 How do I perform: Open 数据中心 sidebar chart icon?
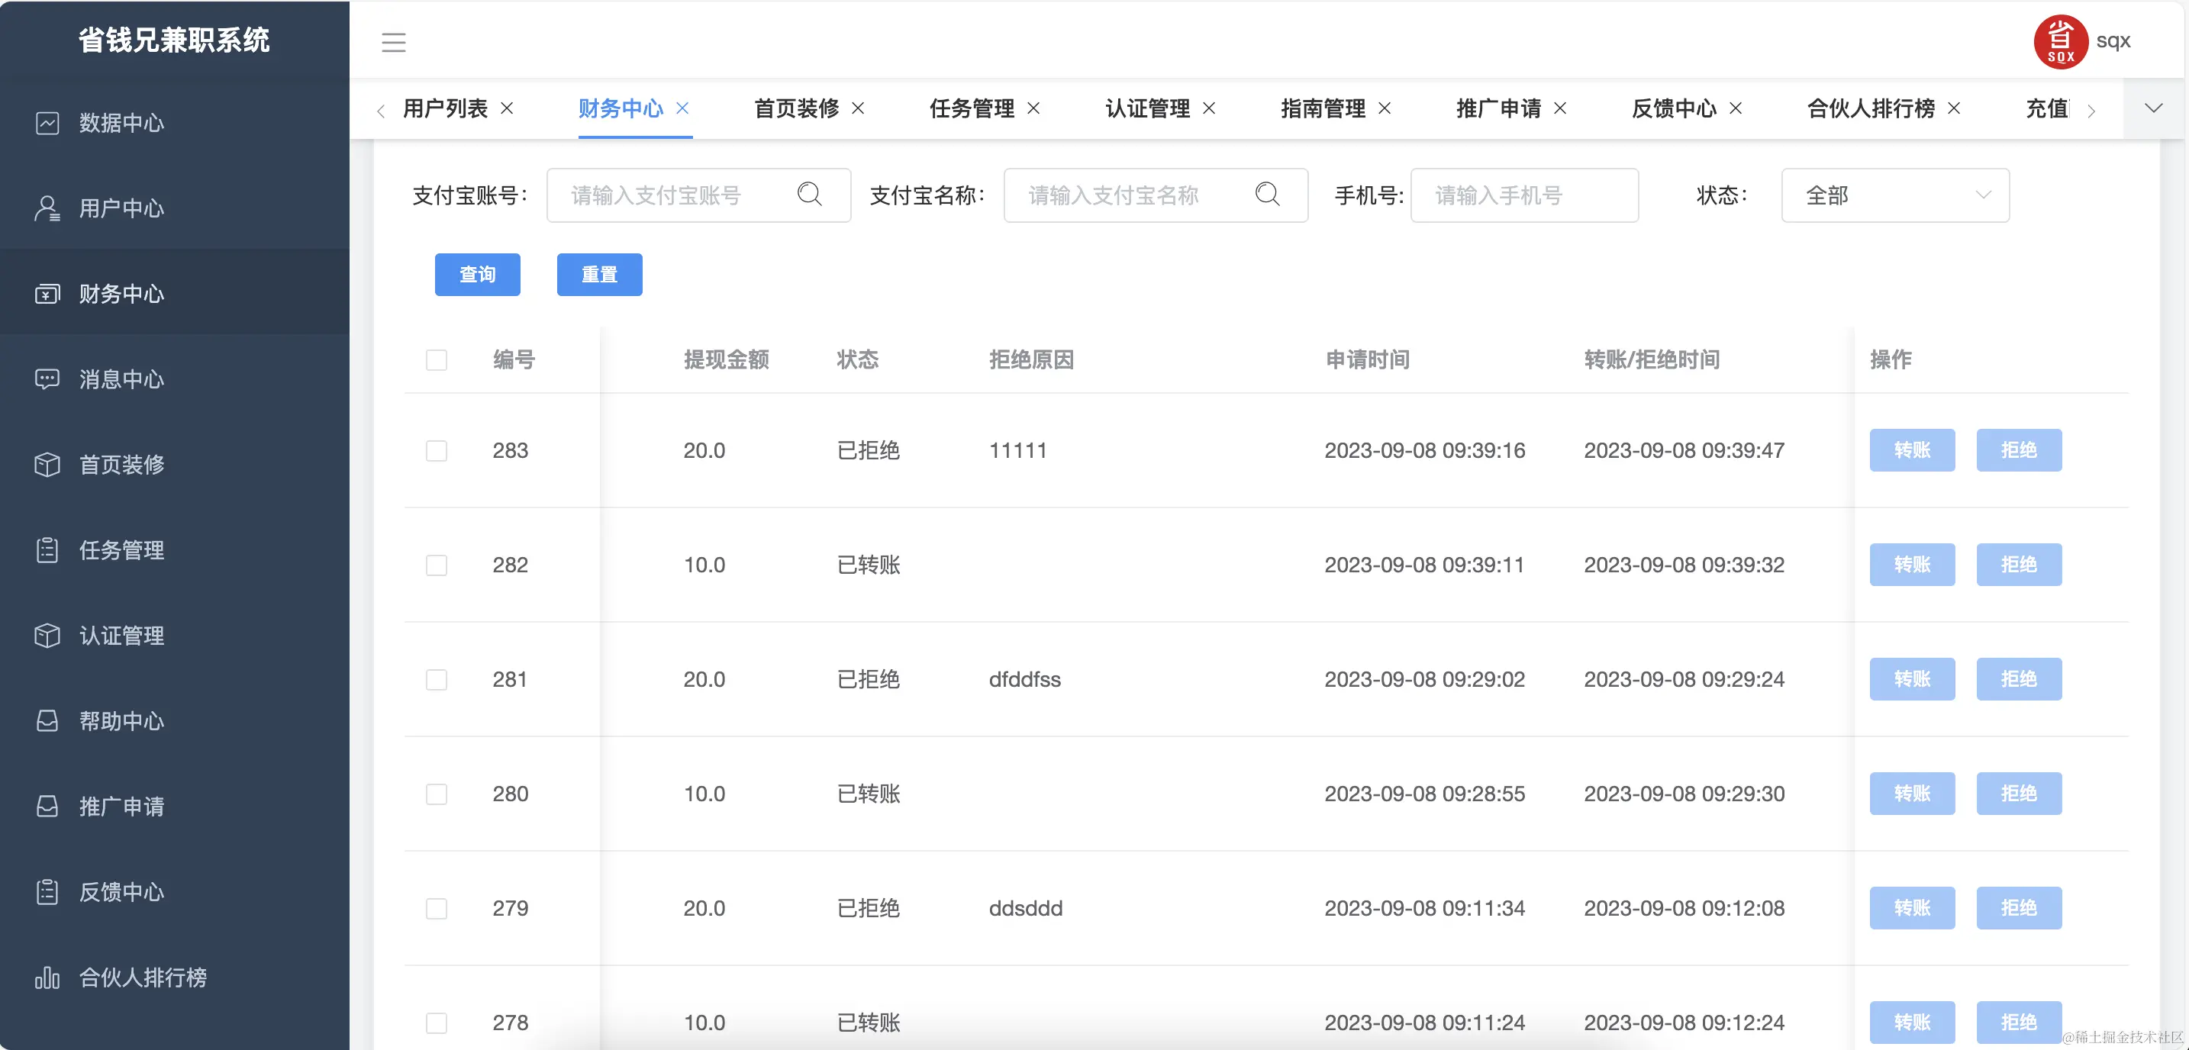(47, 123)
